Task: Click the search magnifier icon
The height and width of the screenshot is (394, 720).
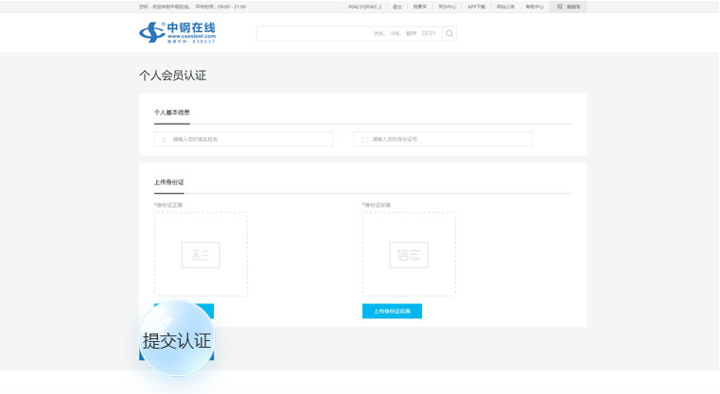Action: click(449, 34)
